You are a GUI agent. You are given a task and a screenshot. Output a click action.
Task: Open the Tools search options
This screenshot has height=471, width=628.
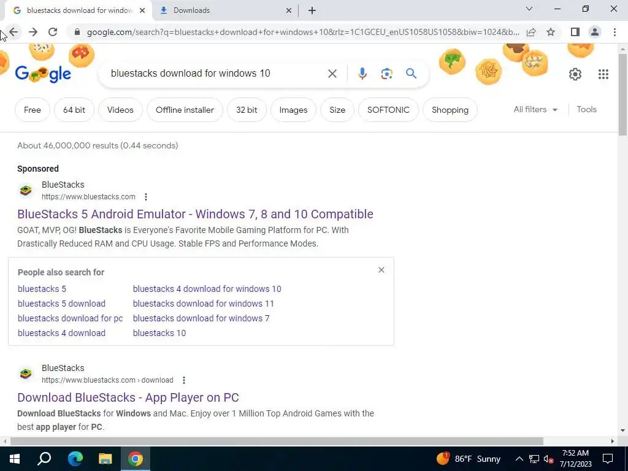point(586,109)
